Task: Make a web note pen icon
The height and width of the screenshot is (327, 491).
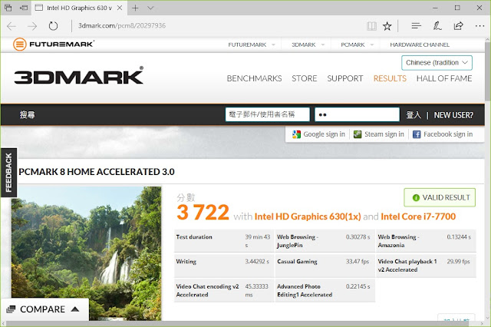Action: pos(437,25)
